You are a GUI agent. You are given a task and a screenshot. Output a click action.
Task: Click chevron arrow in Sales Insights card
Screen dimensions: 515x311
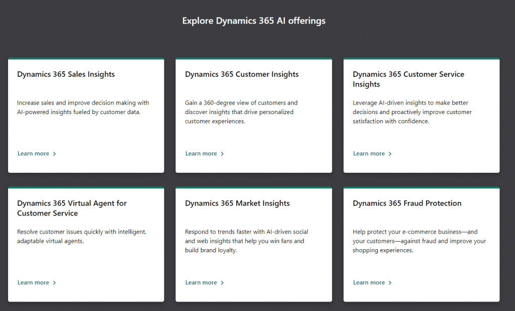(x=54, y=154)
